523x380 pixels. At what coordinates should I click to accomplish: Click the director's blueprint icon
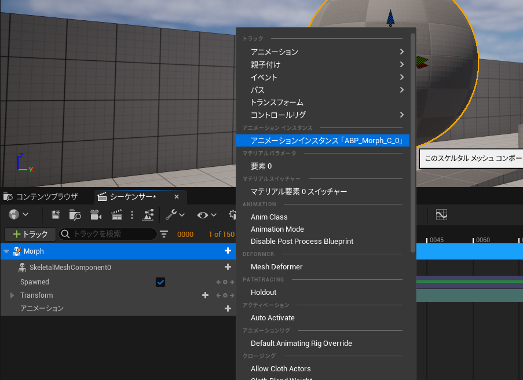click(x=148, y=215)
